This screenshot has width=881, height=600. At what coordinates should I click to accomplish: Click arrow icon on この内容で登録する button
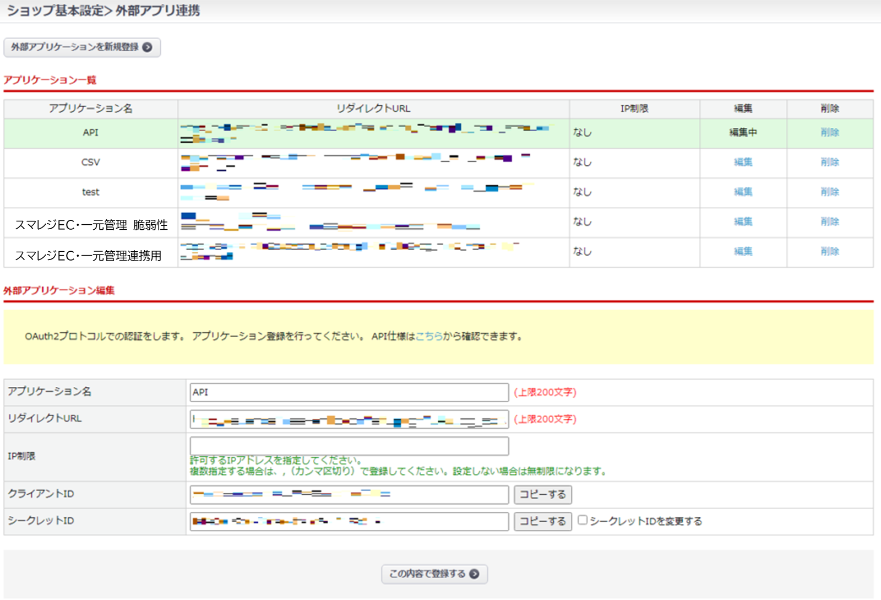click(x=474, y=574)
